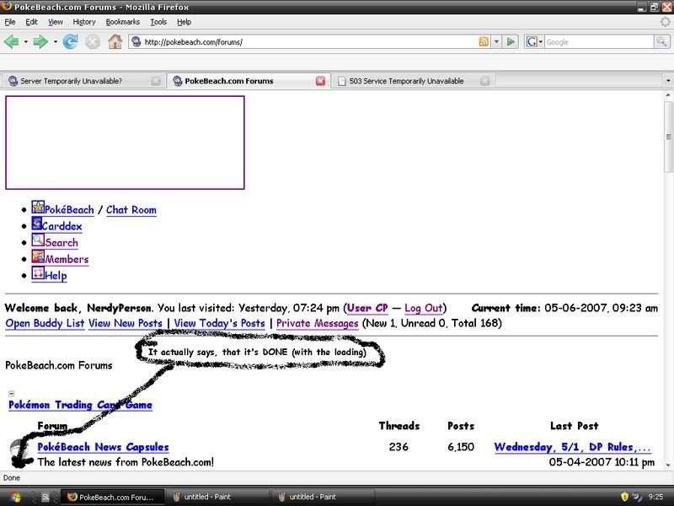Switch to second untitled - Paint taskbar button
This screenshot has width=674, height=506.
tap(323, 497)
